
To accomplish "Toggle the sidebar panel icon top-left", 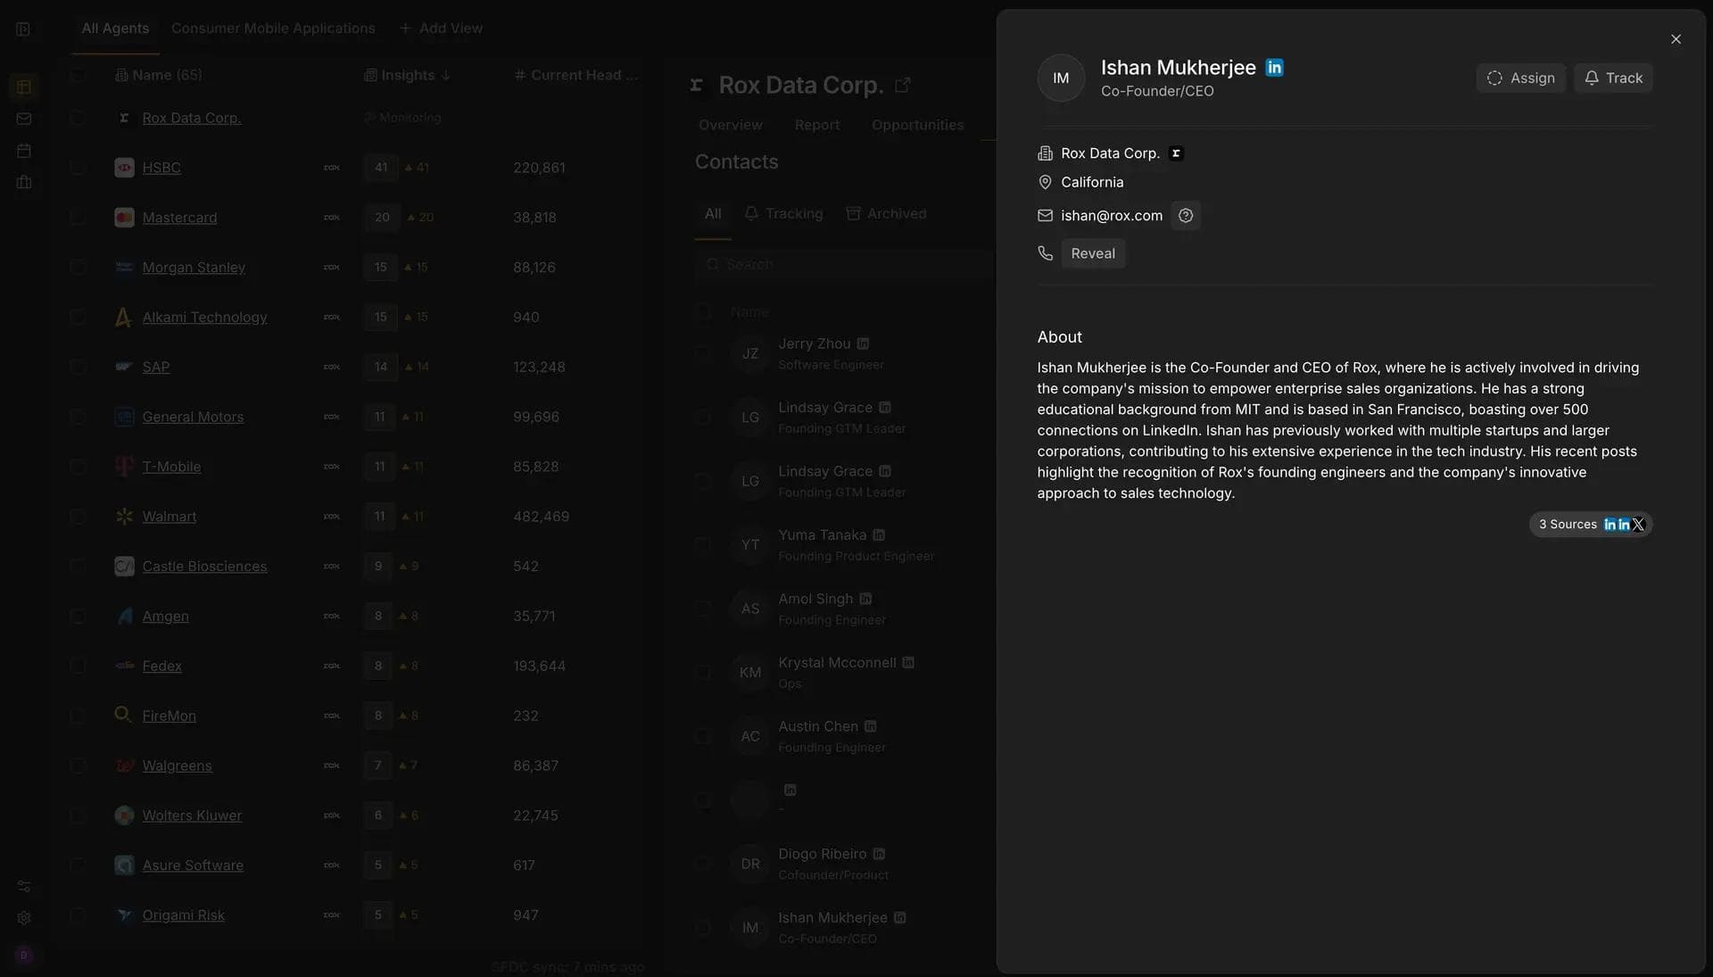I will (24, 29).
